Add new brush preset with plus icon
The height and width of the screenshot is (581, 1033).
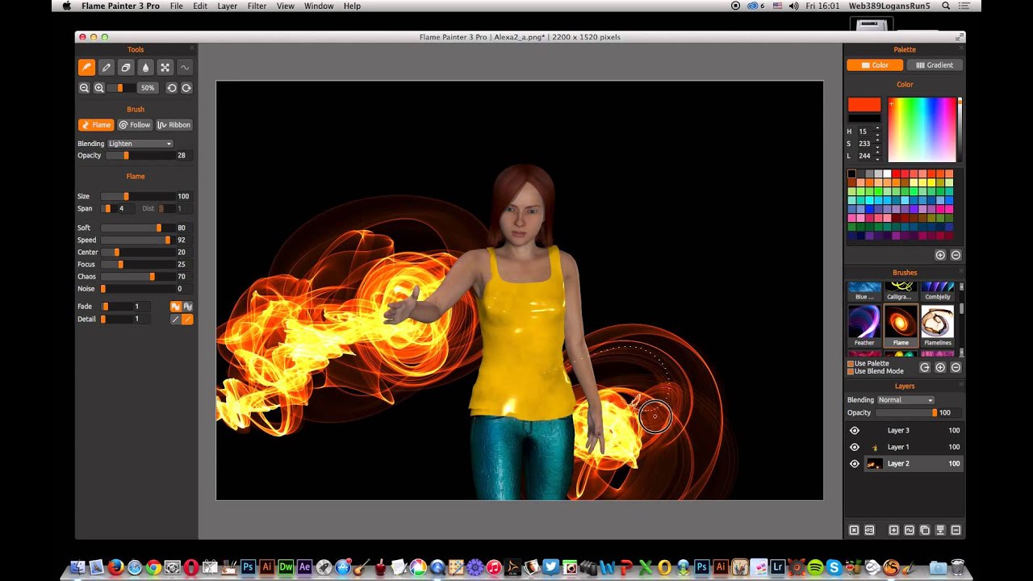pyautogui.click(x=940, y=367)
